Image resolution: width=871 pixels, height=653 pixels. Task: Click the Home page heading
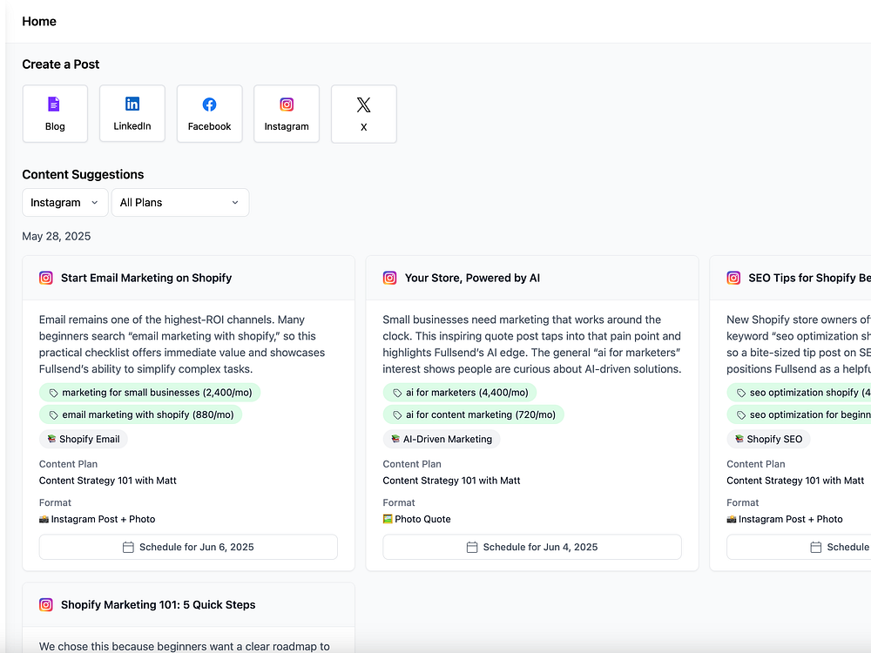click(x=39, y=21)
